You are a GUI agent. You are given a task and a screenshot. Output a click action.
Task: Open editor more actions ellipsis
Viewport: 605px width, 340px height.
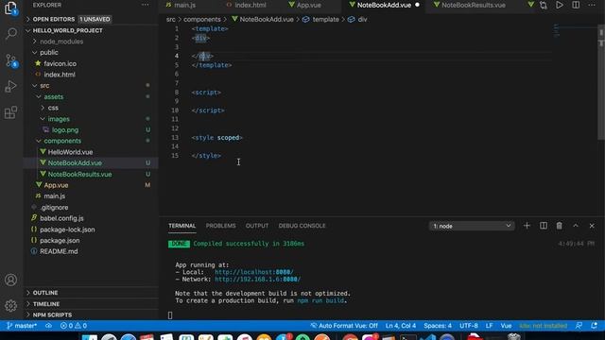tap(592, 6)
